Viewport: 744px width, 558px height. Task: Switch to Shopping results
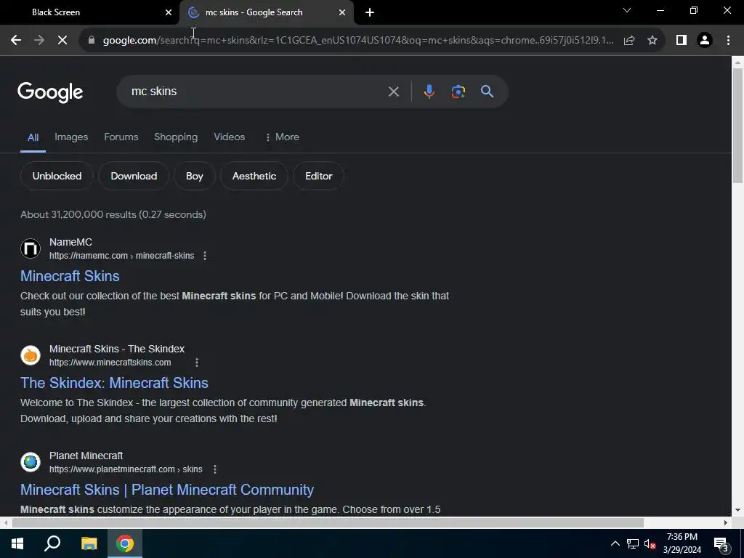(x=176, y=137)
